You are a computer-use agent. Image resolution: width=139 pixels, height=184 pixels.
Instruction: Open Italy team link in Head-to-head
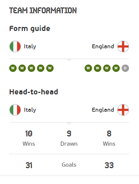pos(30,110)
